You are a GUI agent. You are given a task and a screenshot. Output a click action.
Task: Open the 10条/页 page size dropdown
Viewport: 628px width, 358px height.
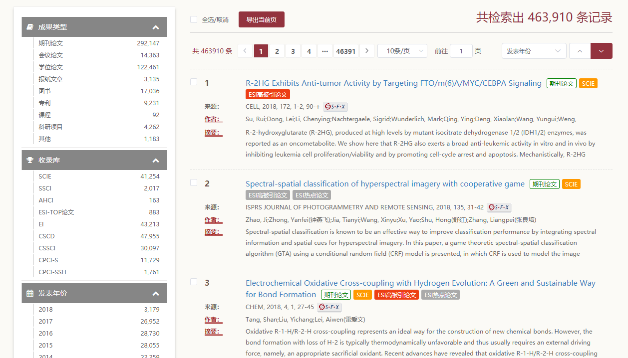(x=402, y=51)
